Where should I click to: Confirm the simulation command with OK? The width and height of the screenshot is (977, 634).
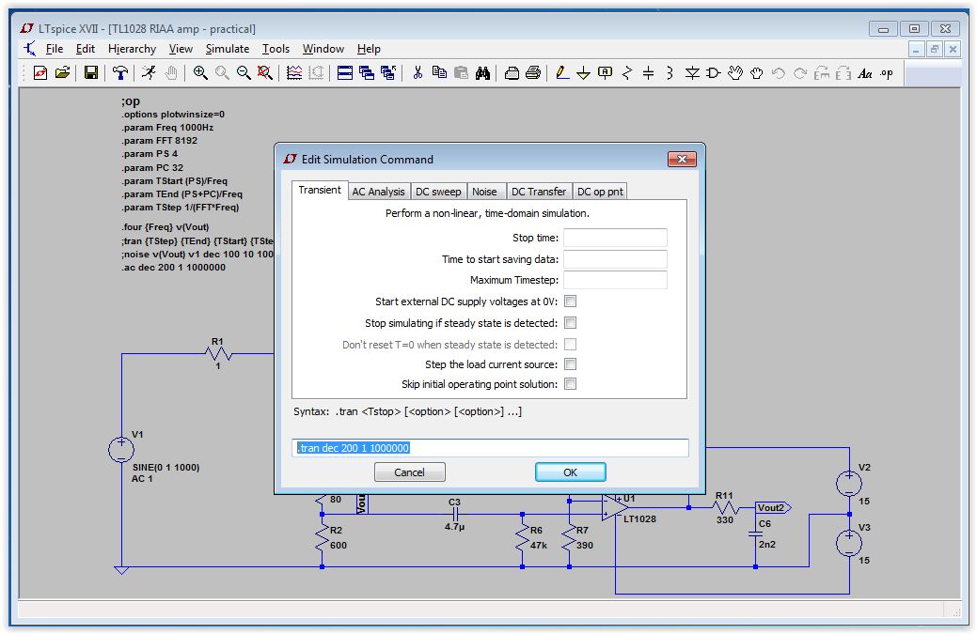pyautogui.click(x=570, y=472)
